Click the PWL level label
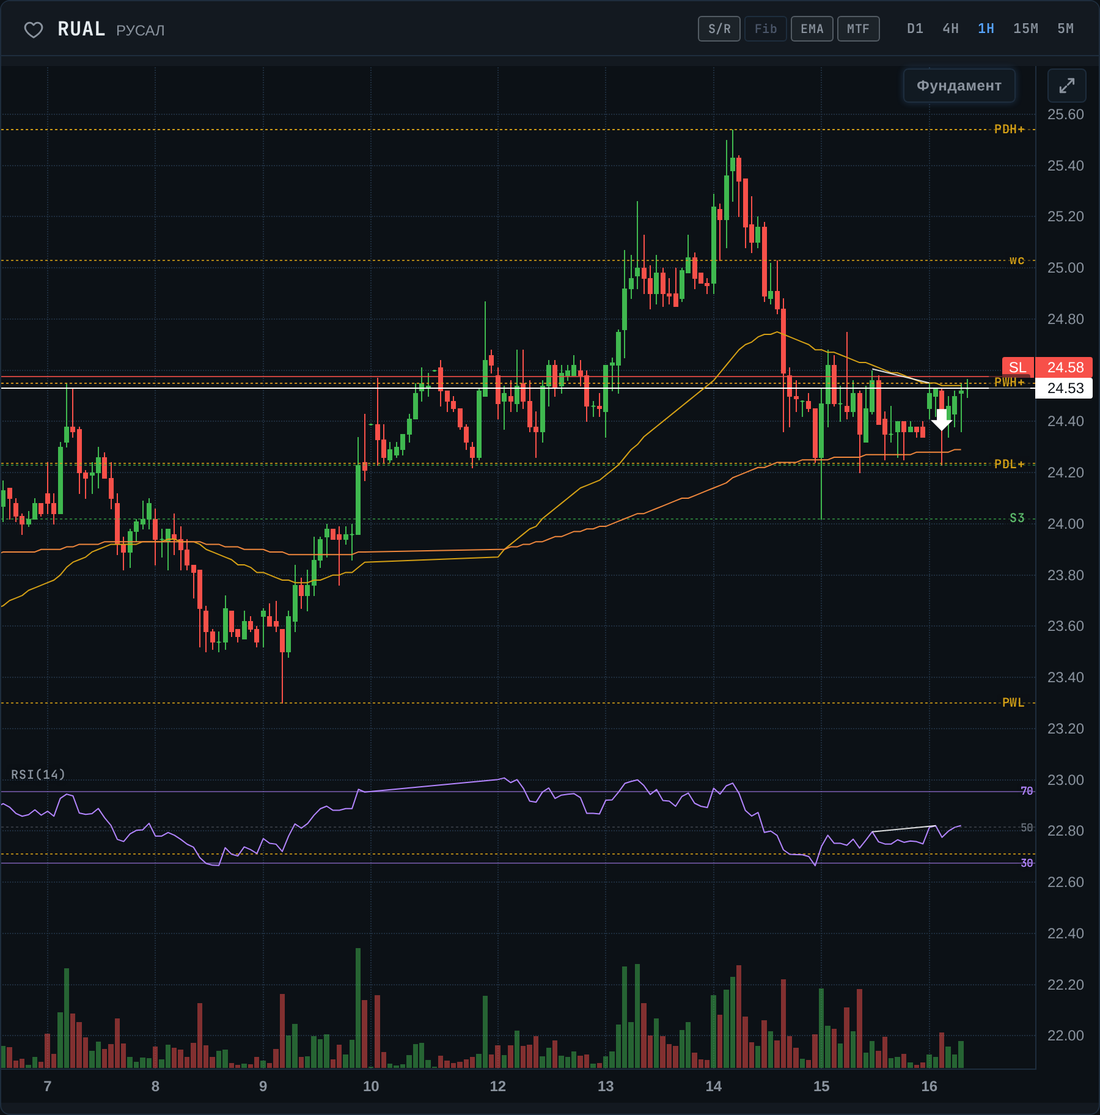The width and height of the screenshot is (1100, 1115). [x=1013, y=702]
